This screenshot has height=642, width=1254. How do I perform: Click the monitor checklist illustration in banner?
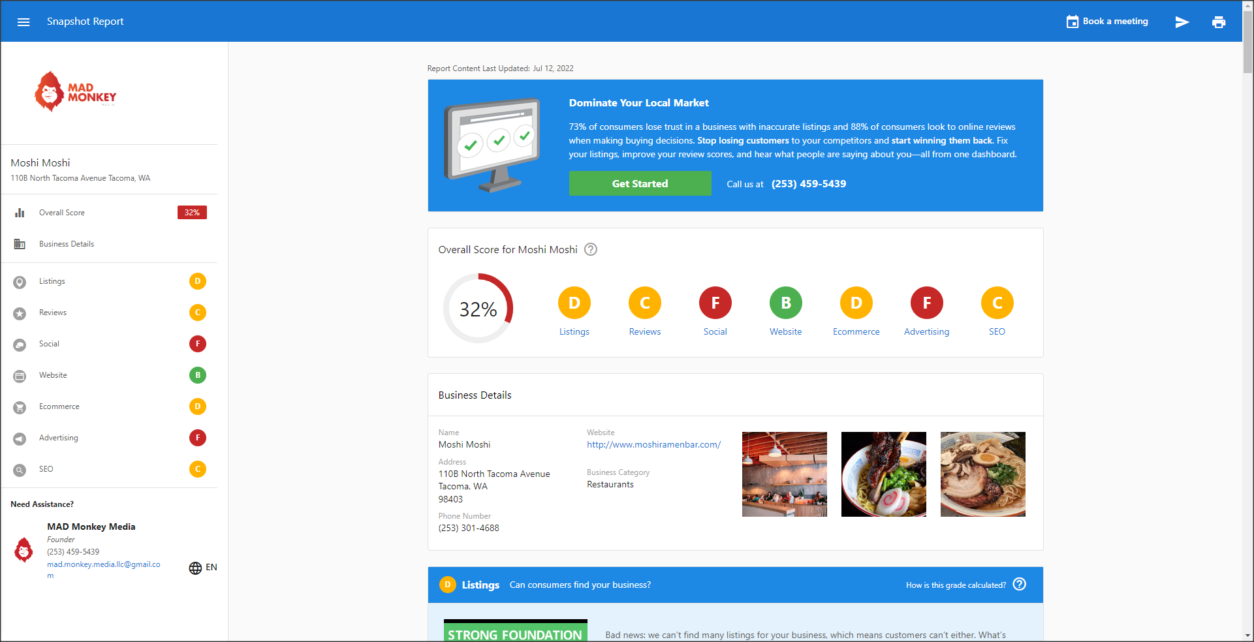pos(493,145)
